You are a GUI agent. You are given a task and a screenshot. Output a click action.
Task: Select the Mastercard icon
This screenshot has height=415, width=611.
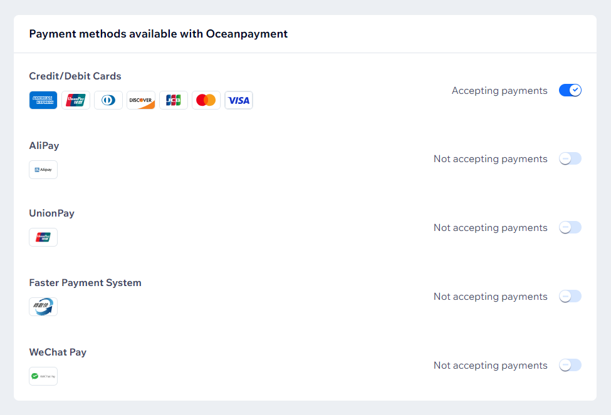[206, 100]
